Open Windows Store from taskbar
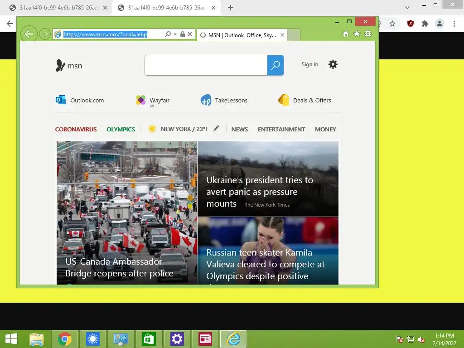Screen dimensions: 464x348 [x=149, y=339]
